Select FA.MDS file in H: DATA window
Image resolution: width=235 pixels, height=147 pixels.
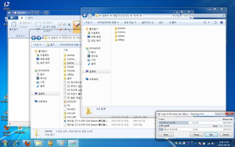(69, 109)
